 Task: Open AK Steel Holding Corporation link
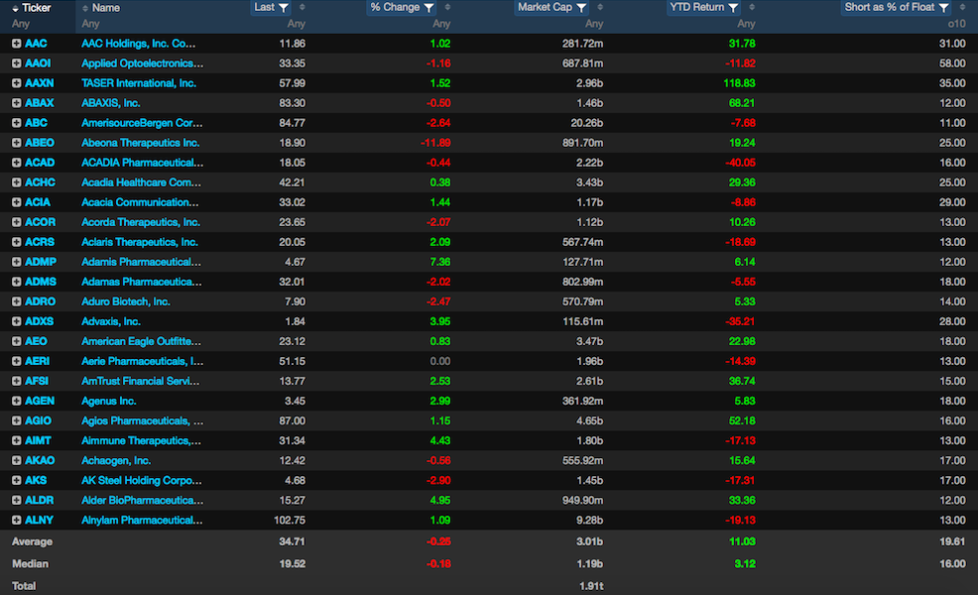pos(142,480)
